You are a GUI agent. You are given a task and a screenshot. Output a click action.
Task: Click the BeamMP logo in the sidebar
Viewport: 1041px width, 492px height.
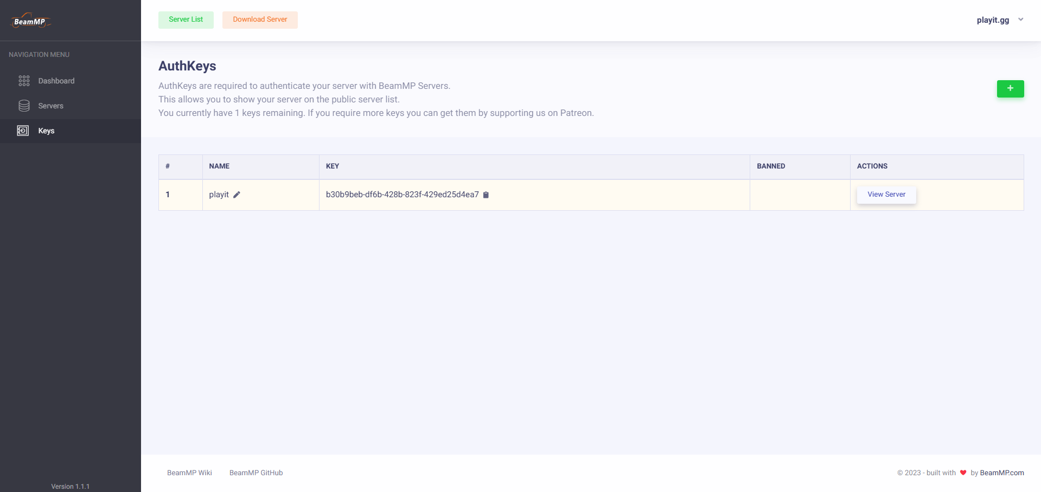pos(30,21)
